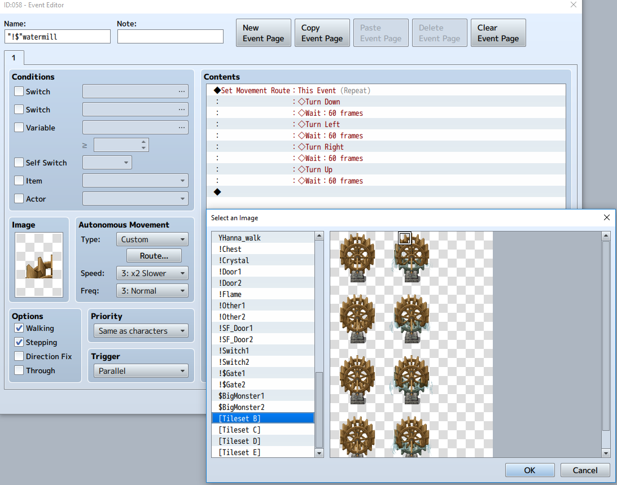Click the event Name input field
Screen dimensions: 617x485
click(x=58, y=37)
